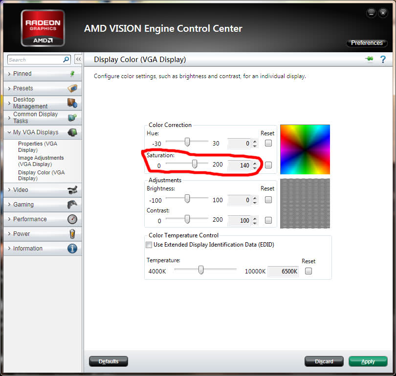Screen dimensions: 396x376
Task: Check the Contrast reset checkbox
Action: (x=268, y=220)
